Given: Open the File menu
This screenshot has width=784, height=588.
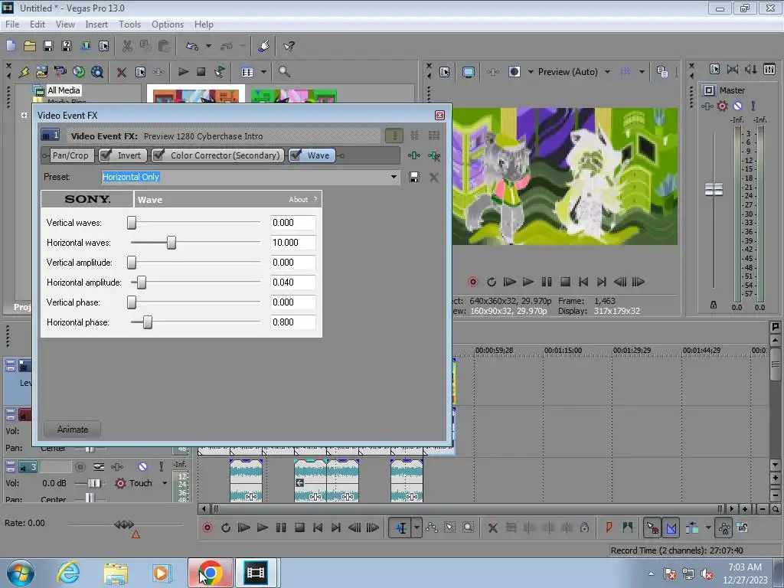Looking at the screenshot, I should pos(12,24).
